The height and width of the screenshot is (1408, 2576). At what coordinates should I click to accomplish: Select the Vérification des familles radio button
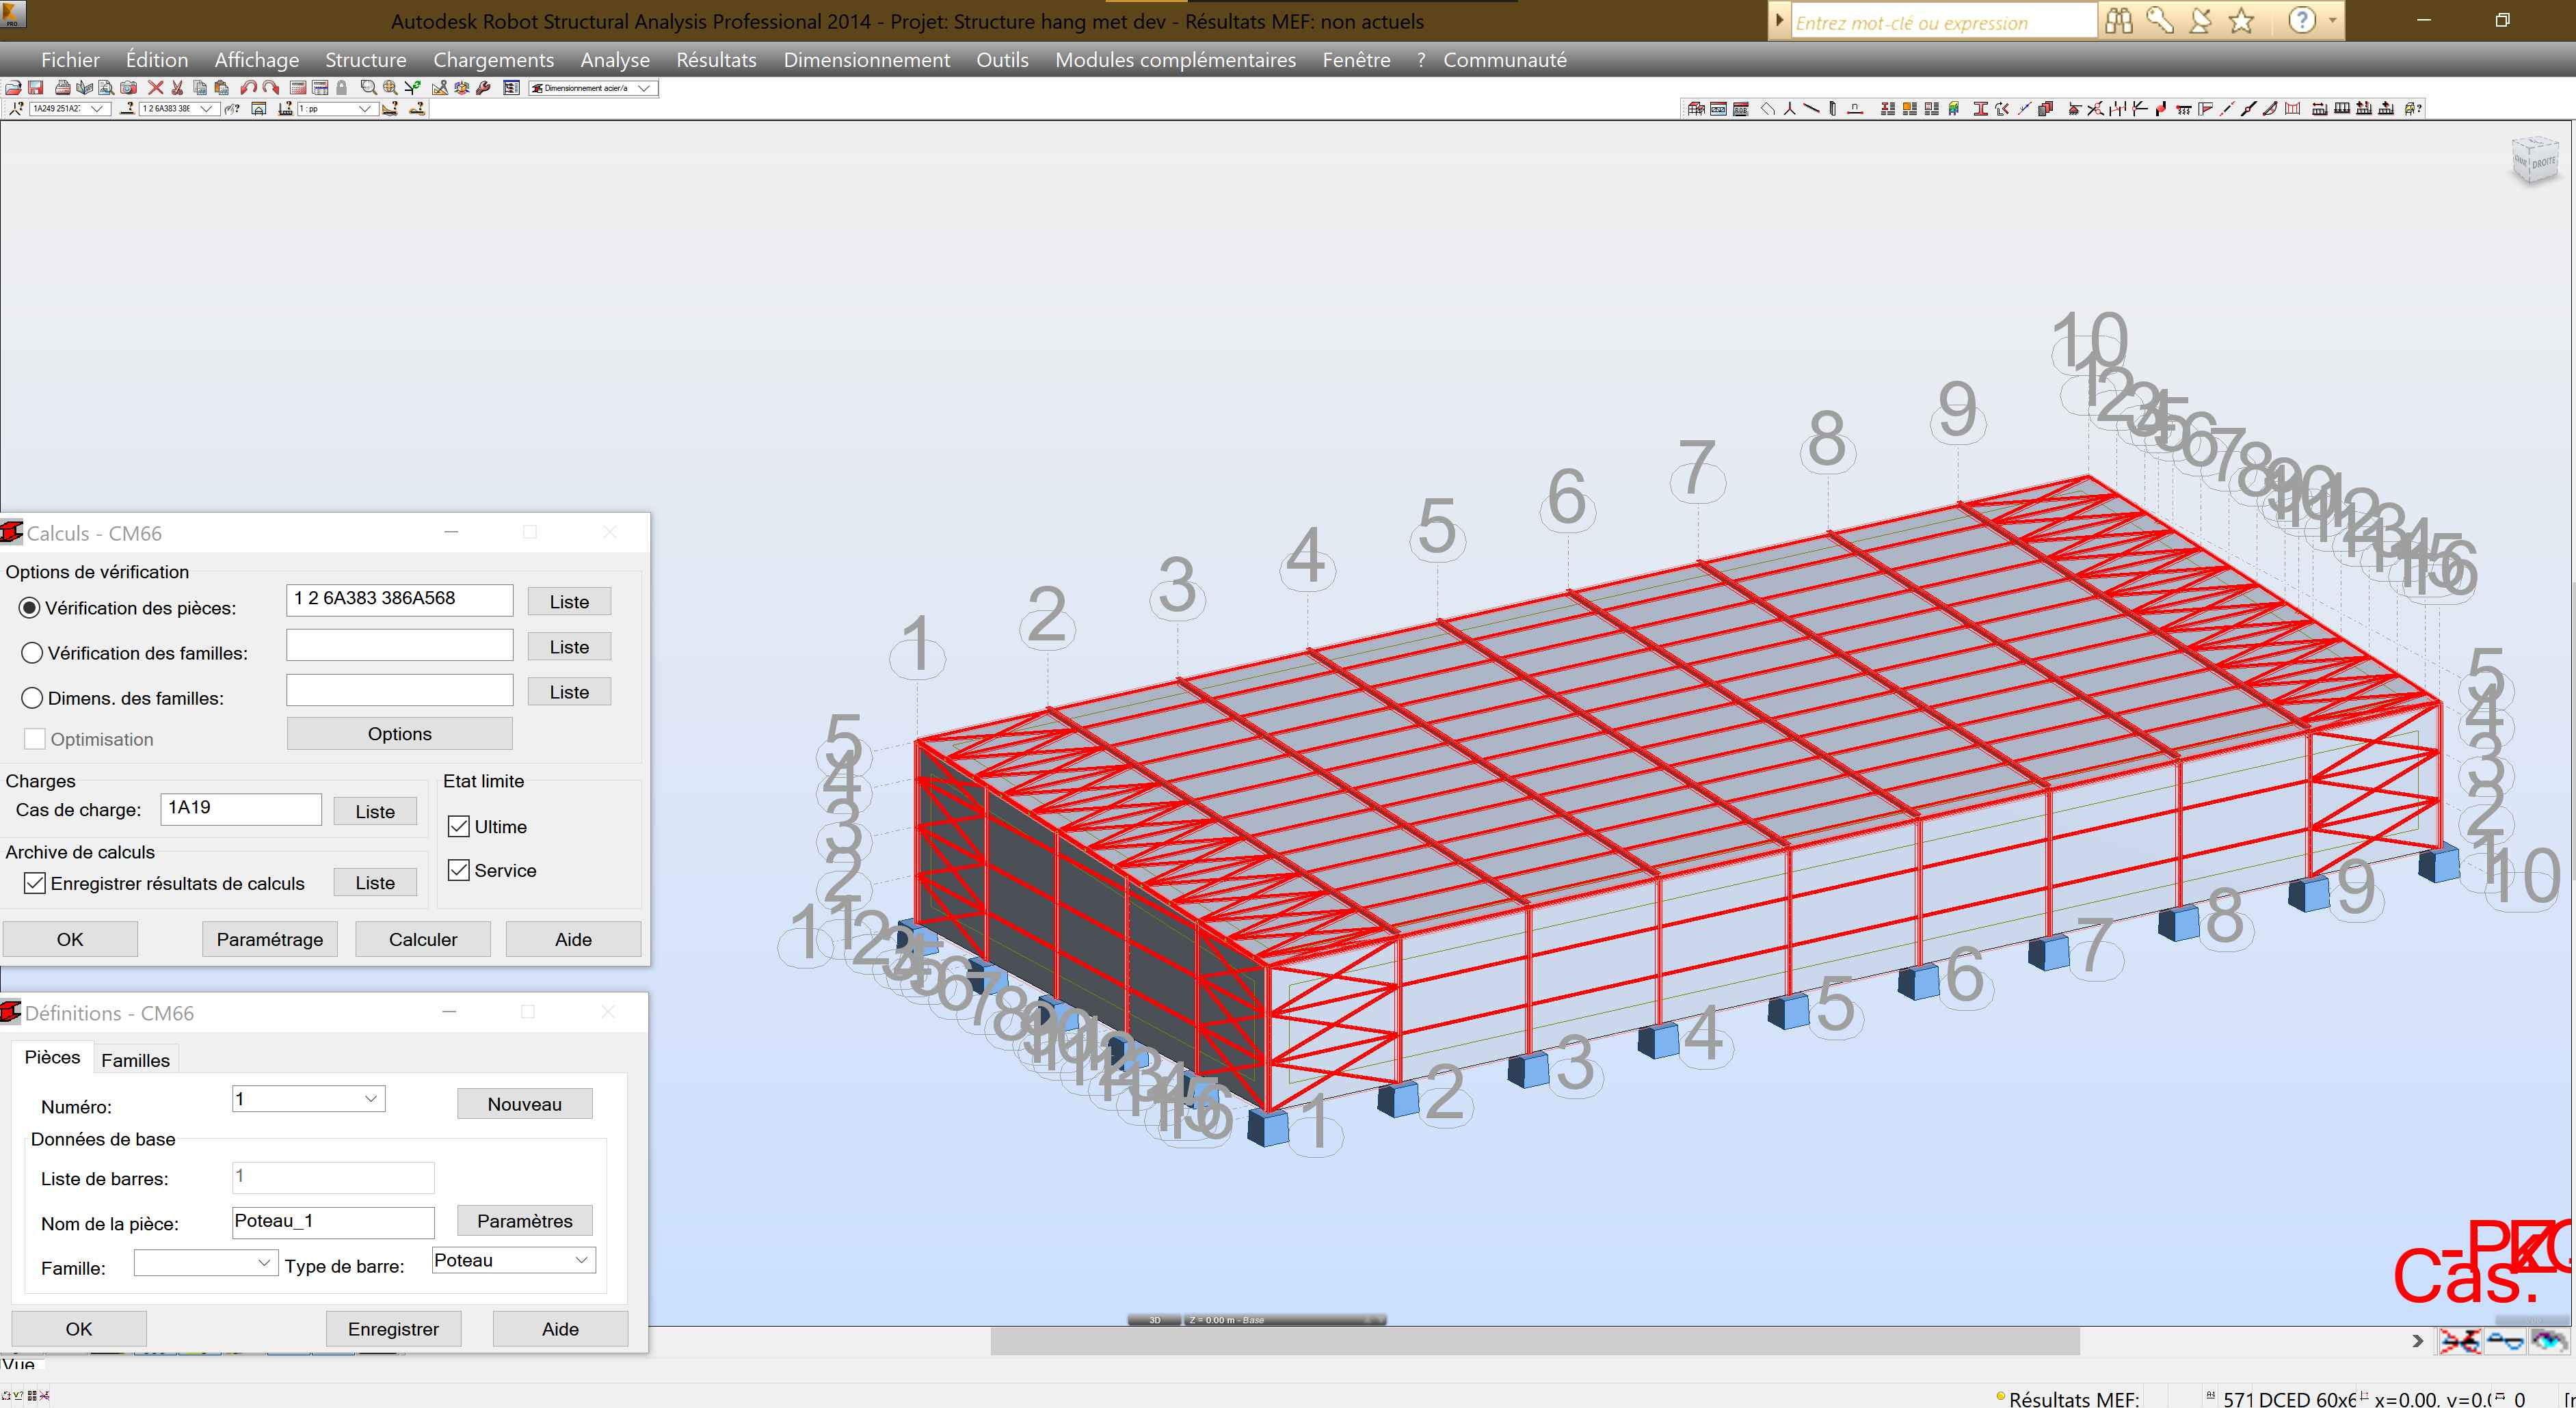[x=32, y=653]
